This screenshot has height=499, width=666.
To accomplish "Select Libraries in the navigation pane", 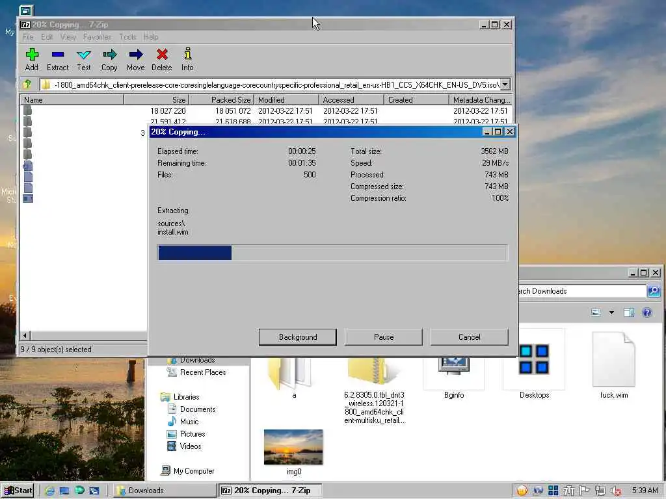I will click(180, 397).
